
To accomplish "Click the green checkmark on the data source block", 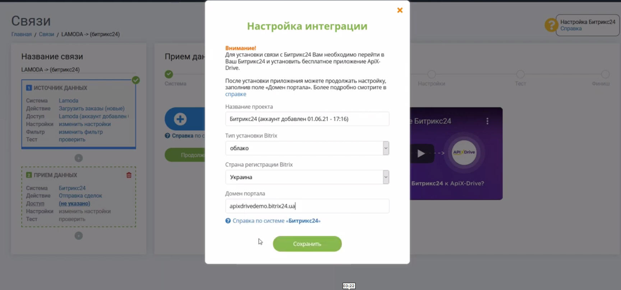I will coord(136,80).
